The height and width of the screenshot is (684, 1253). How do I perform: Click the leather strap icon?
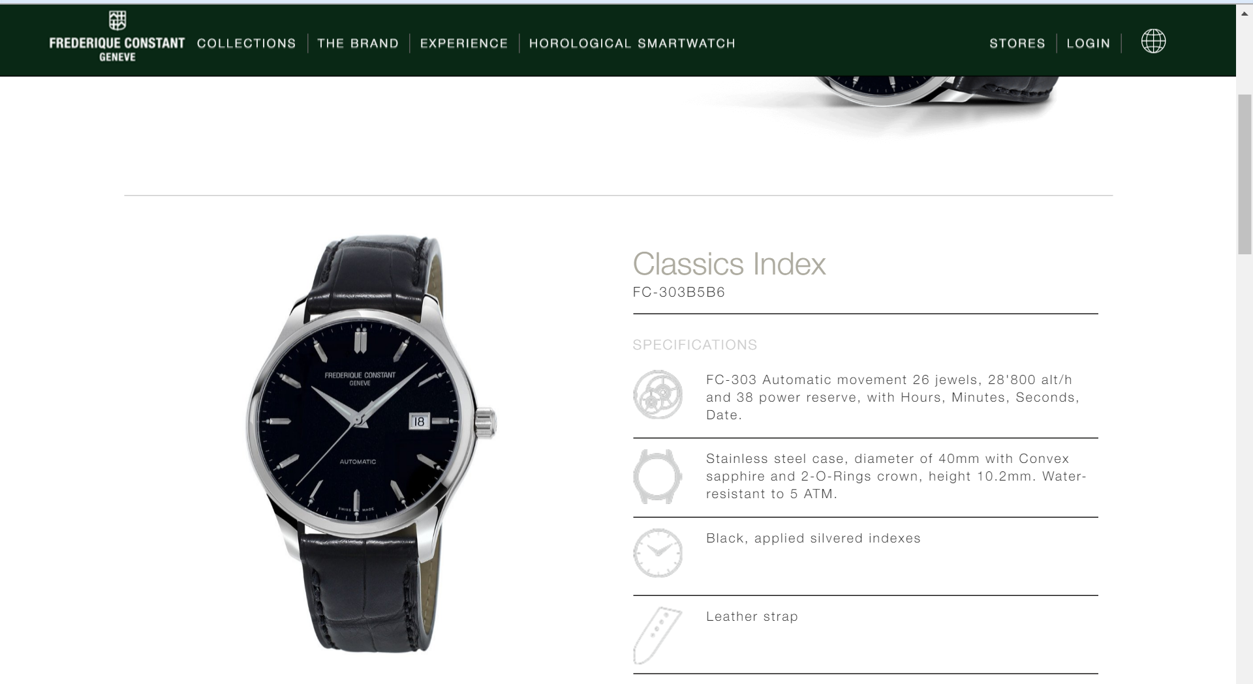657,635
